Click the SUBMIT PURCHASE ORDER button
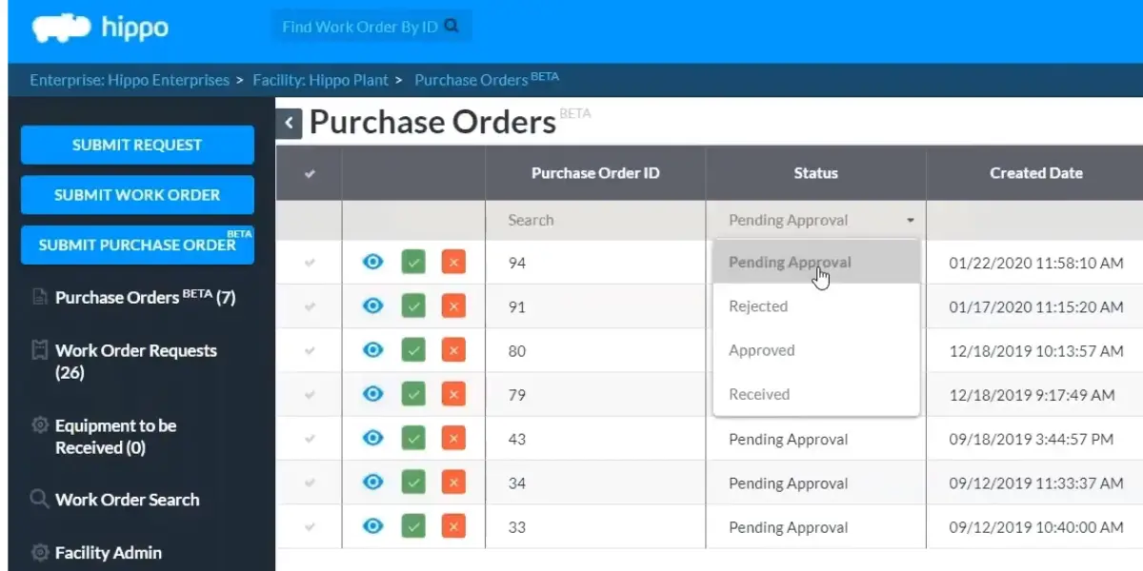 coord(137,245)
